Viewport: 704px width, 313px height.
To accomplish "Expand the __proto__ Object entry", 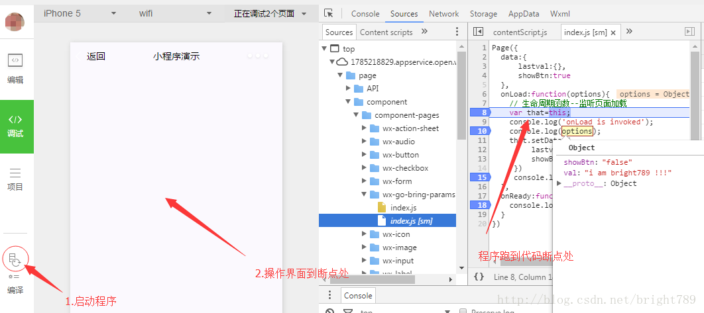I will point(559,183).
